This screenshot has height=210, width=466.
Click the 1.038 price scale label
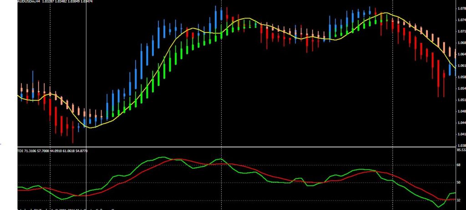point(461,146)
